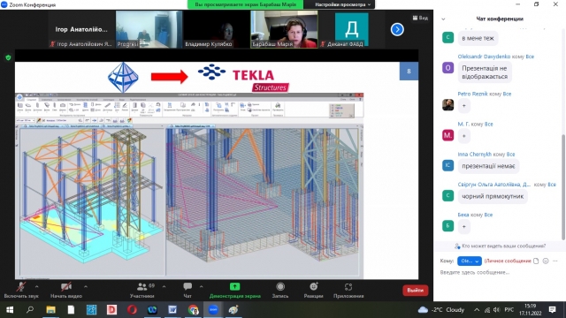Show next participants with blue arrow
Viewport: 566px width, 318px height.
pos(397,29)
